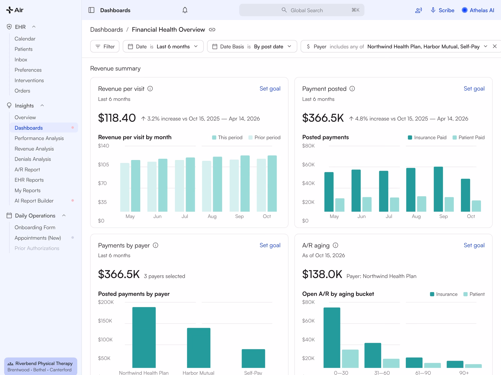This screenshot has width=501, height=375.
Task: Collapse the Daily Operations section
Action: click(64, 215)
